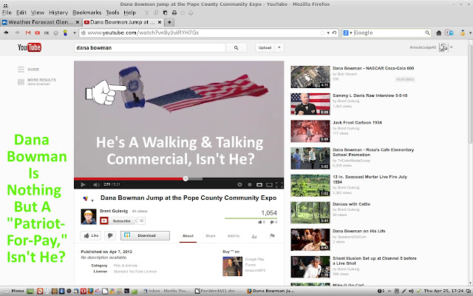Open a new tab with the plus button
The width and height of the screenshot is (473, 296).
click(x=169, y=22)
